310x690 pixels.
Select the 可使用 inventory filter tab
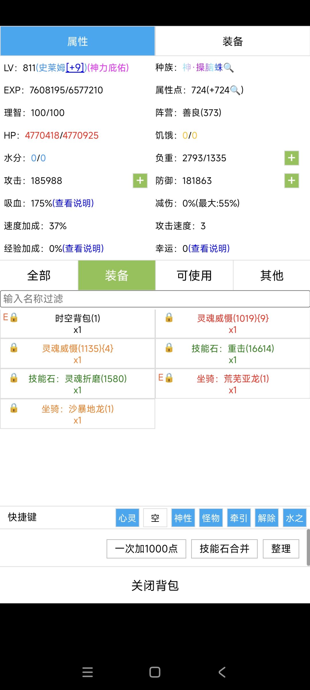click(194, 275)
